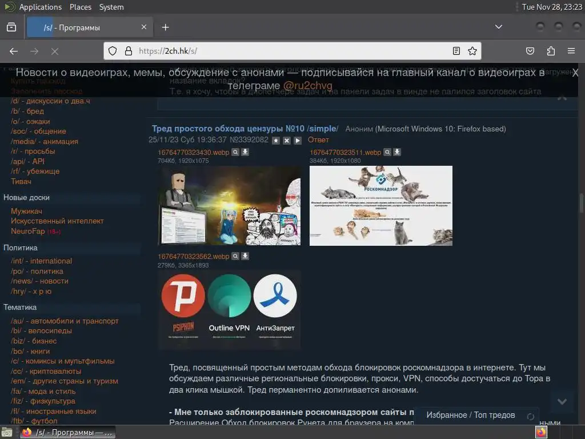Open thread title Тред простого обхода цензуры
The height and width of the screenshot is (439, 585).
(x=245, y=129)
